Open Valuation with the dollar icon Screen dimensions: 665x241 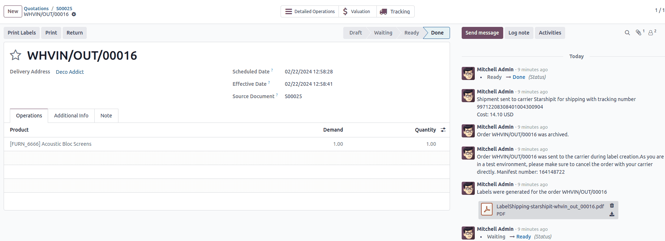pyautogui.click(x=357, y=12)
